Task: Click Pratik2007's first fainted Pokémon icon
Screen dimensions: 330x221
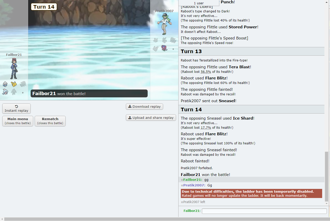Action: [156, 40]
